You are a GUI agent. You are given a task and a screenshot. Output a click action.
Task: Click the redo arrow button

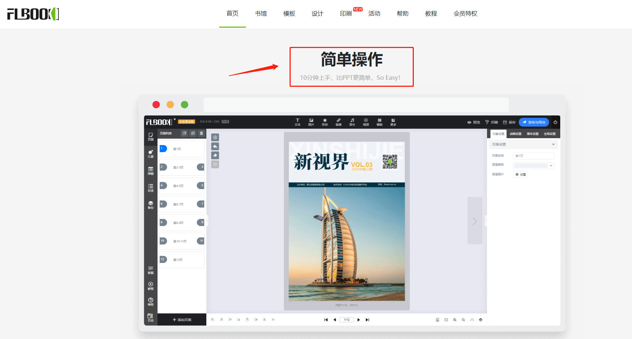215,155
